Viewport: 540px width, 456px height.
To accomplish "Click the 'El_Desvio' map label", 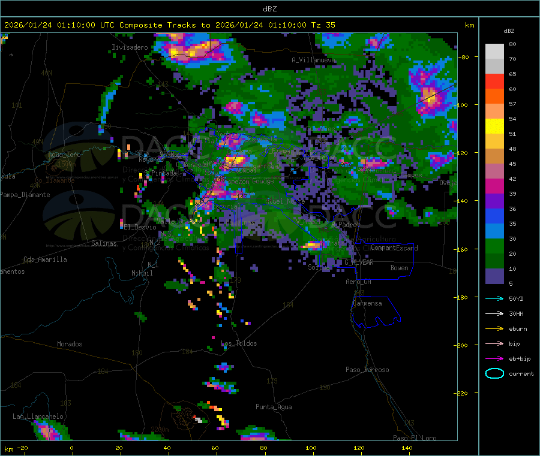I will pyautogui.click(x=140, y=227).
